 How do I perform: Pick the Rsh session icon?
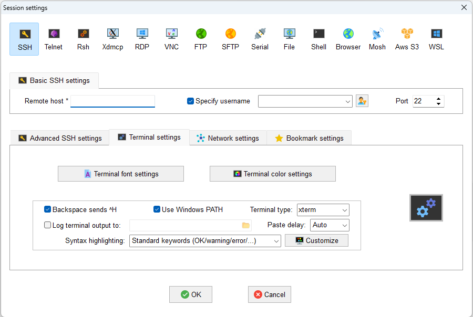point(83,39)
